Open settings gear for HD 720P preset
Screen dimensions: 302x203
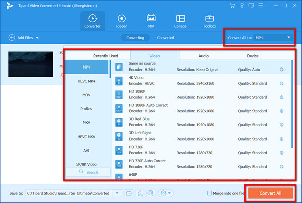coord(281,153)
